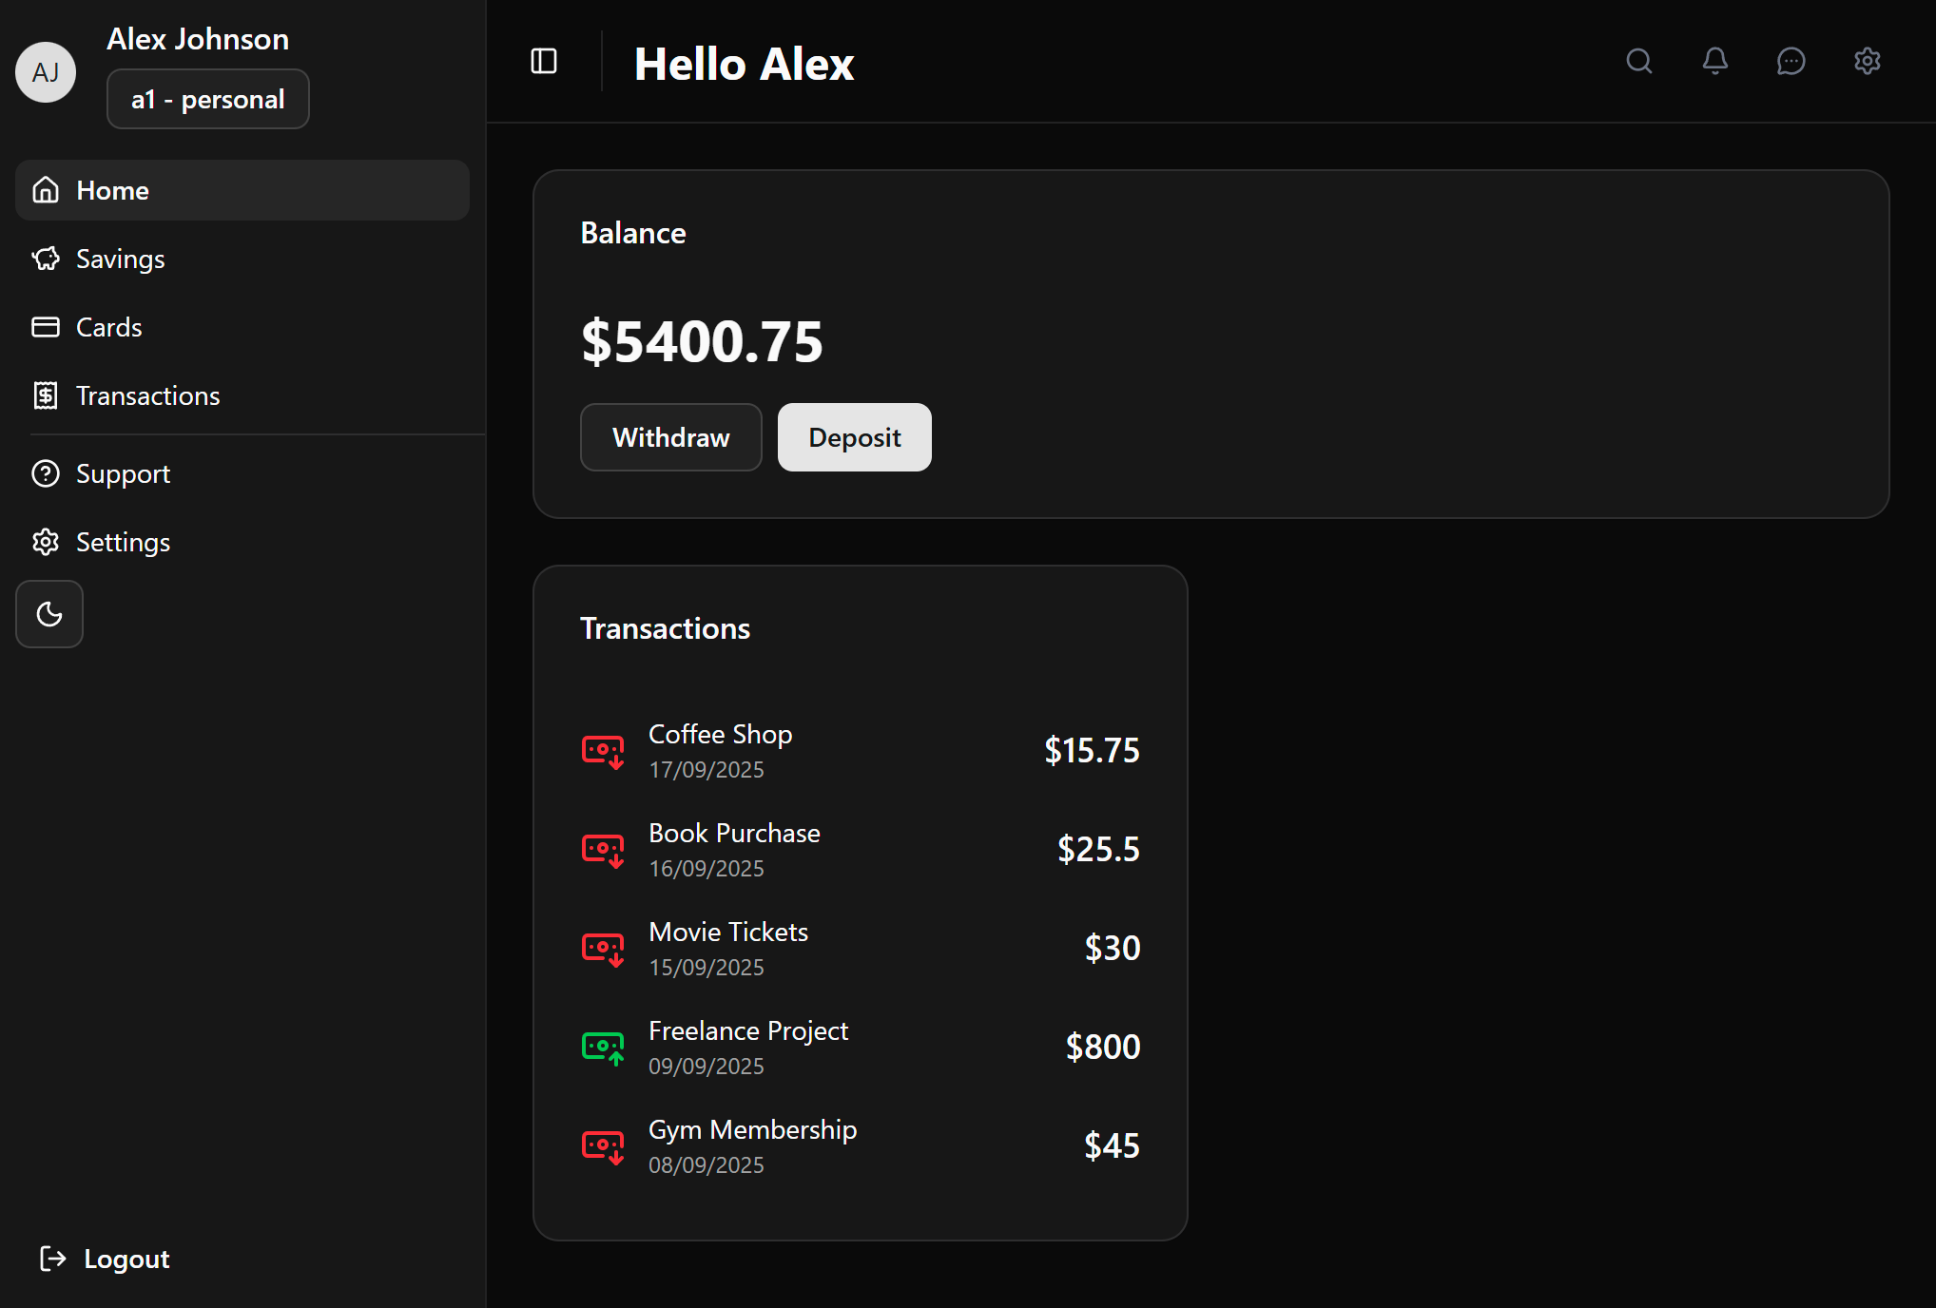Image resolution: width=1936 pixels, height=1308 pixels.
Task: Click the search icon in header
Action: click(1638, 62)
